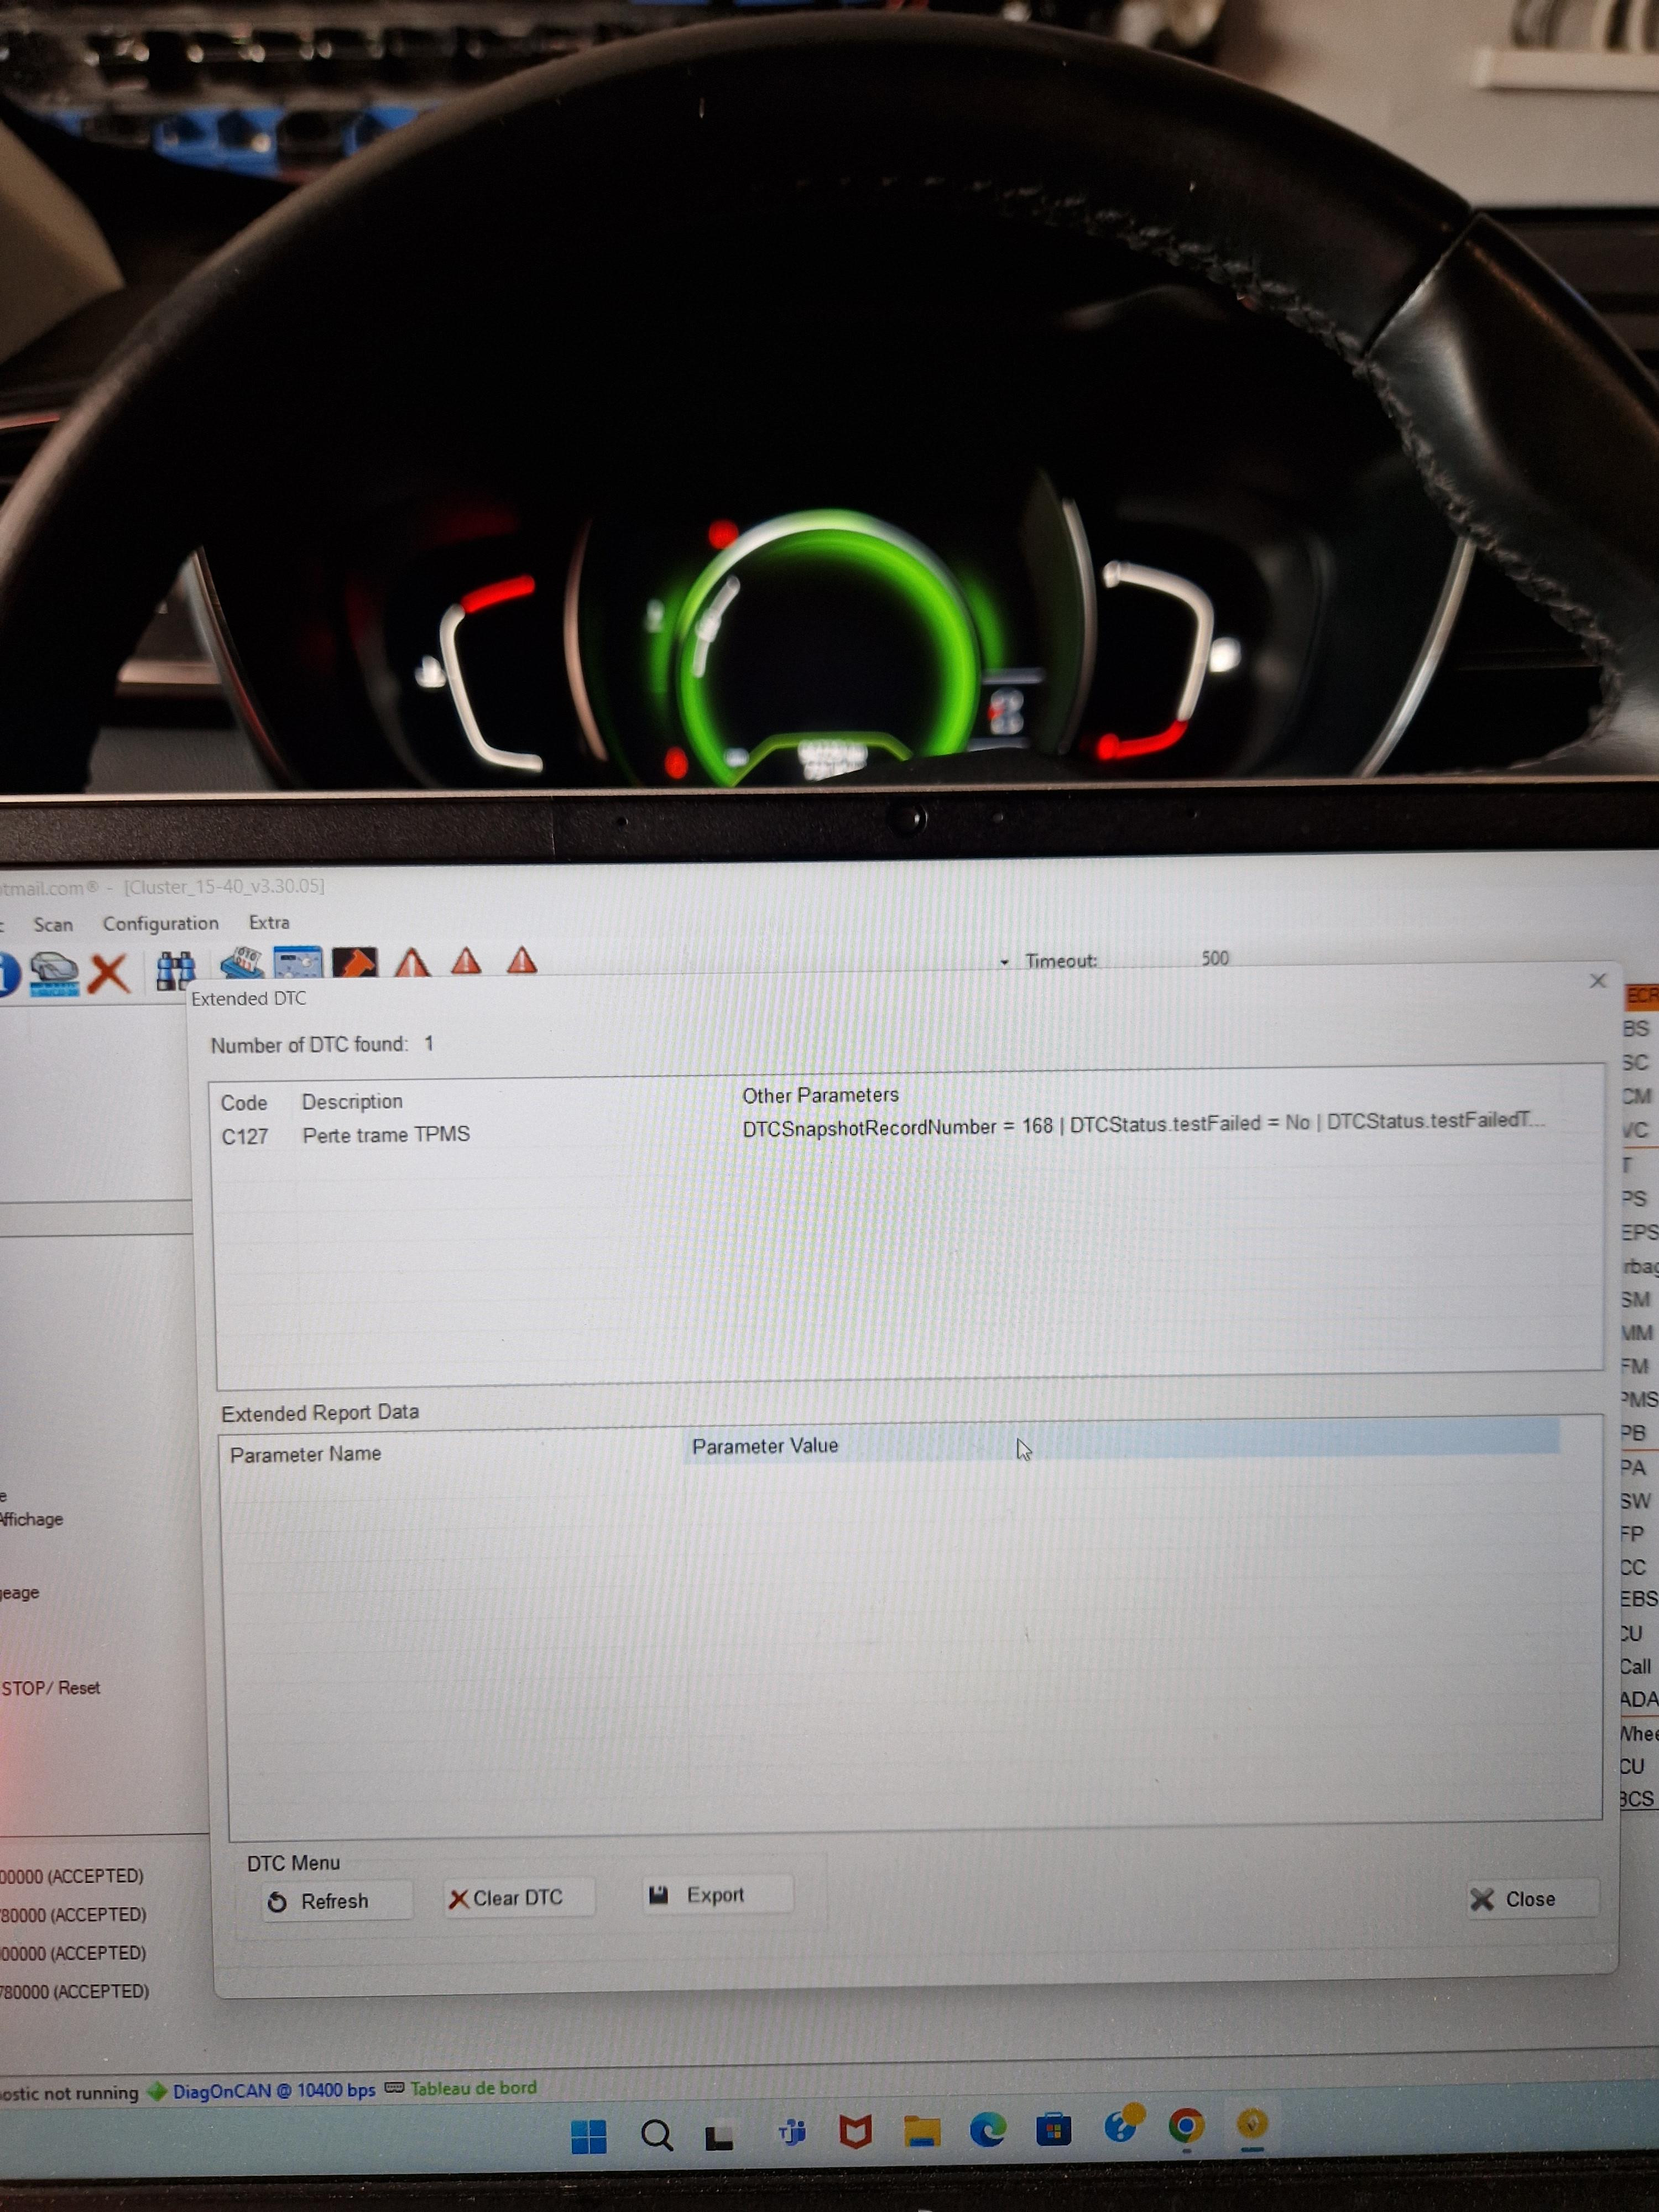This screenshot has width=1659, height=2212.
Task: Click the orange arrow toolbar icon
Action: (355, 963)
